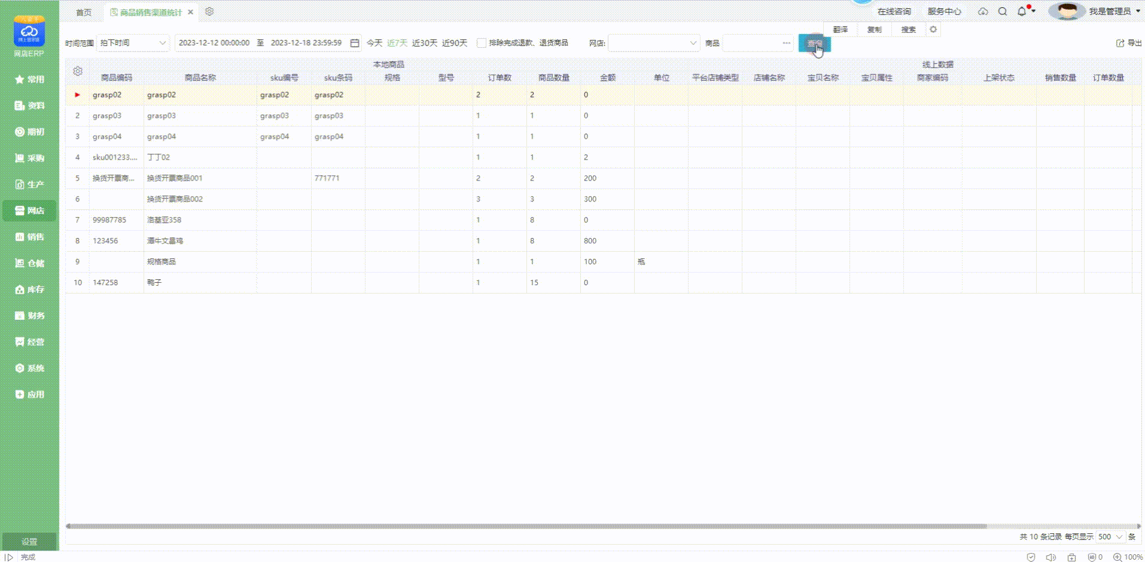
Task: Expand the 网店 shop dropdown
Action: (654, 43)
